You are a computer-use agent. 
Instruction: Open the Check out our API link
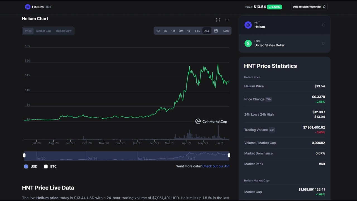(216, 166)
